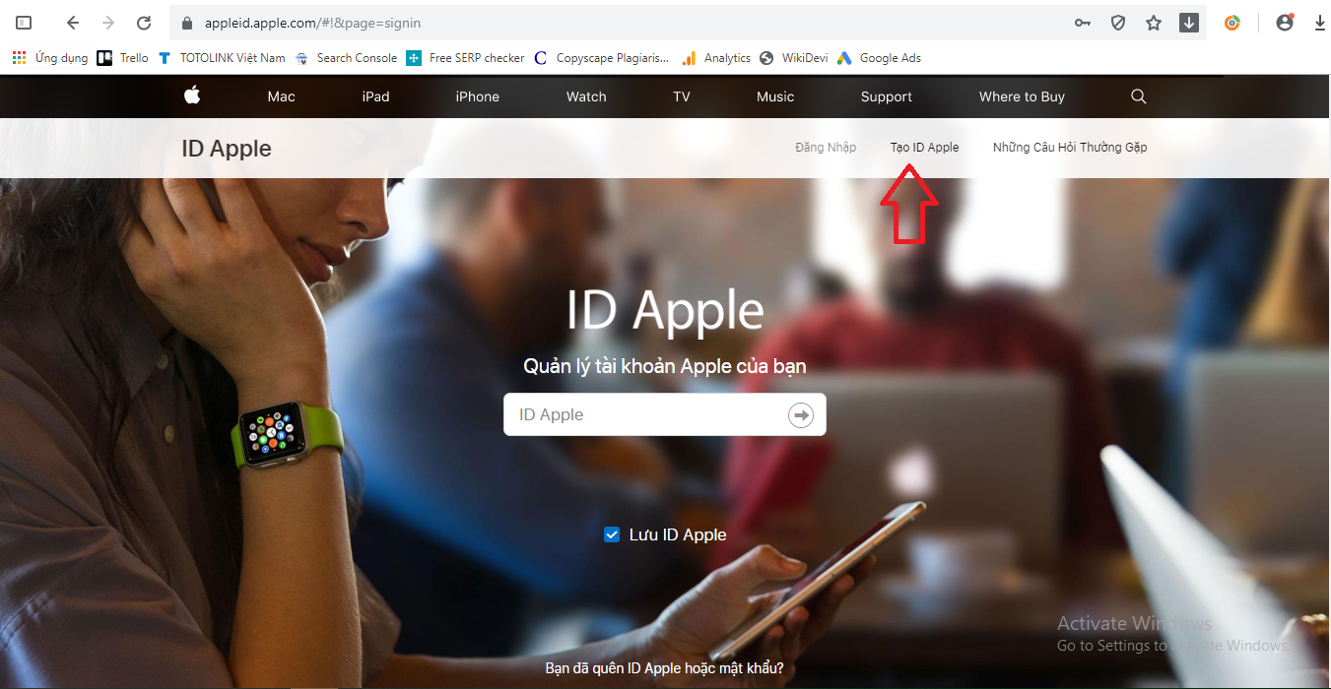
Task: Click the browser back arrow
Action: pyautogui.click(x=73, y=23)
